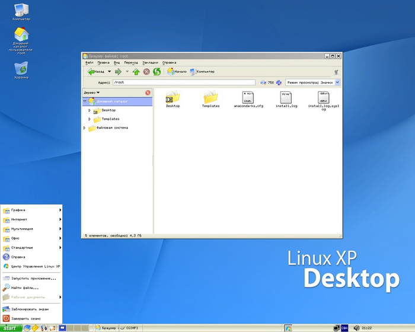
Task: Expand the Файловая система tree node
Action: pos(85,127)
